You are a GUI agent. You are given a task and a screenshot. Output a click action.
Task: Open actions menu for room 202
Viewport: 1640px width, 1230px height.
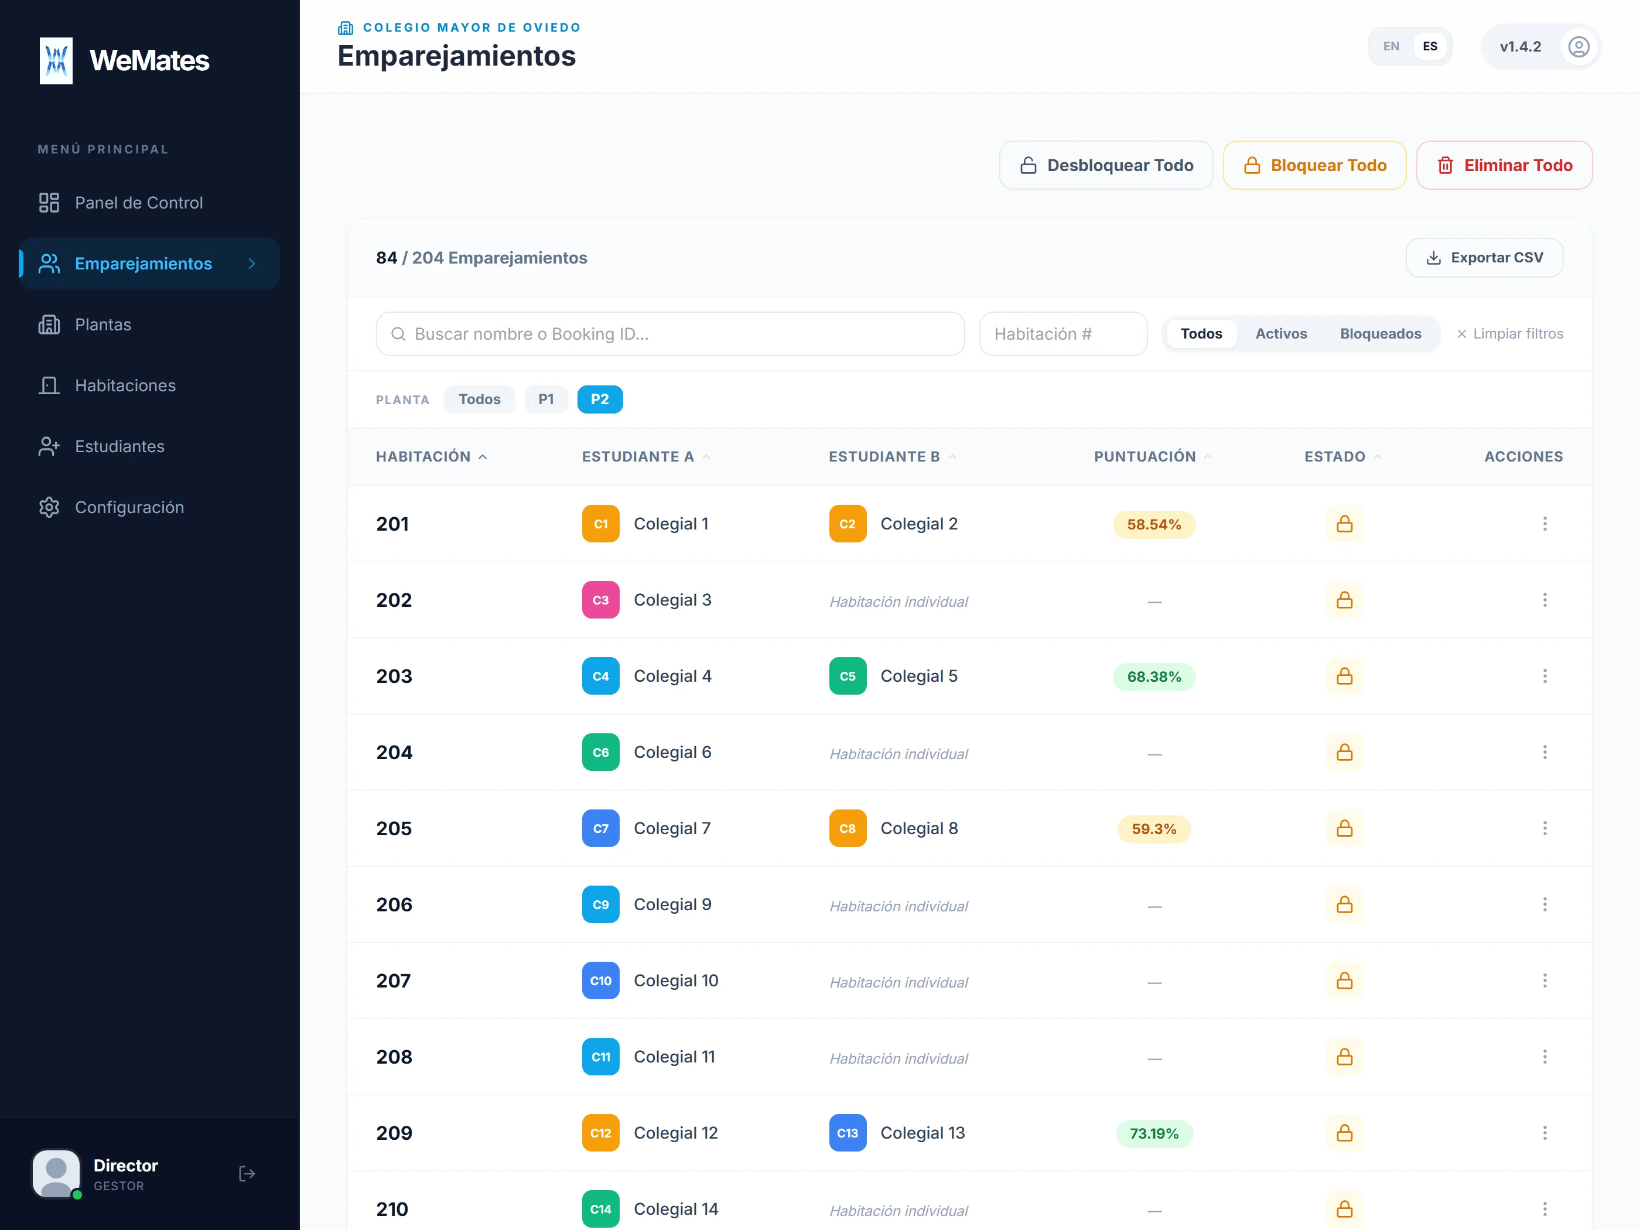[x=1545, y=600]
